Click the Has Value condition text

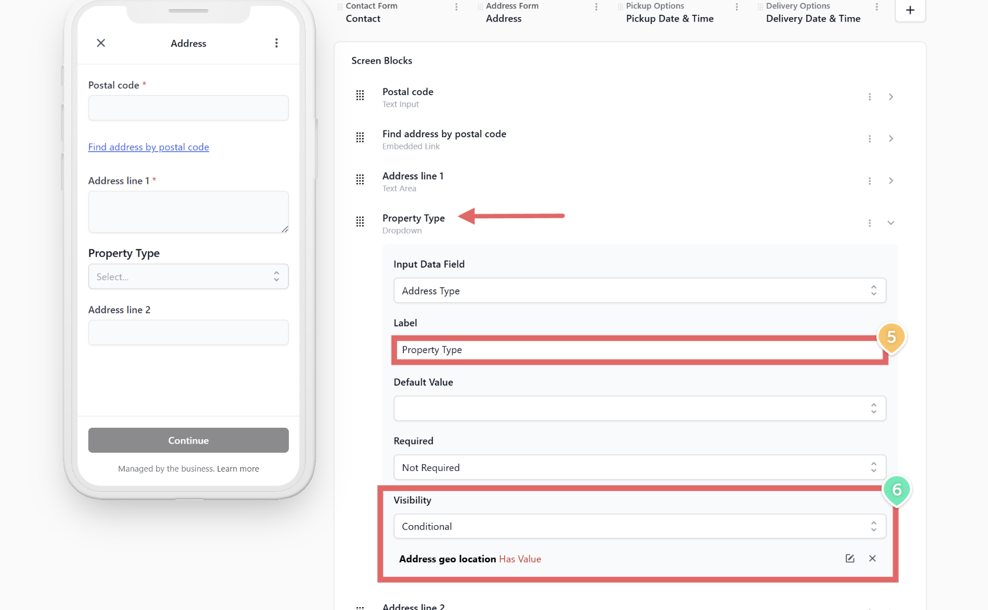520,559
